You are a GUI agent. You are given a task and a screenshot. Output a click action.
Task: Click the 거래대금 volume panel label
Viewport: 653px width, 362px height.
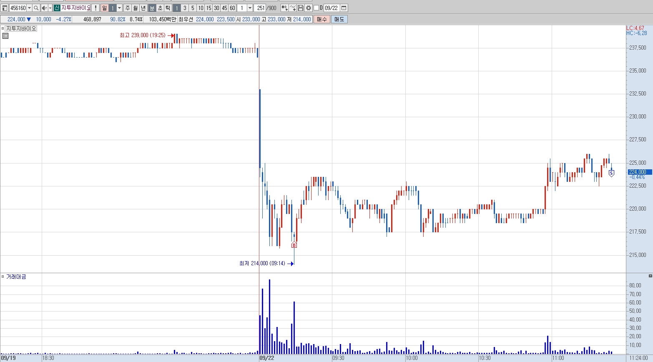[16, 277]
